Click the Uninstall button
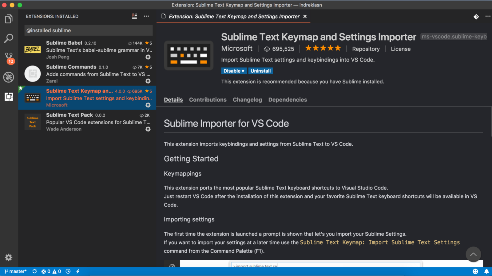 260,71
